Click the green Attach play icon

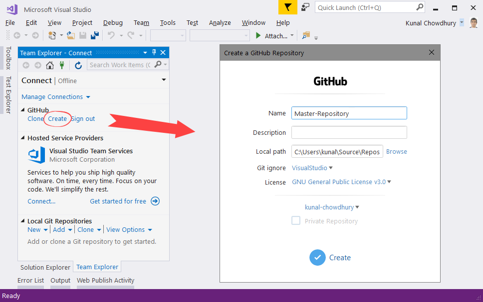pos(258,36)
